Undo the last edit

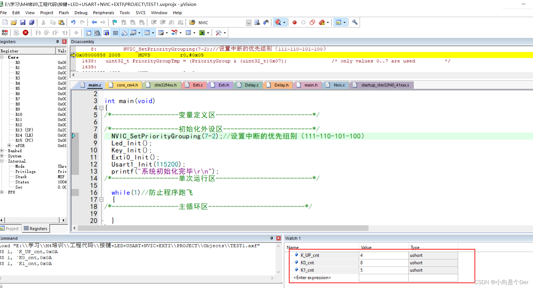click(73, 22)
